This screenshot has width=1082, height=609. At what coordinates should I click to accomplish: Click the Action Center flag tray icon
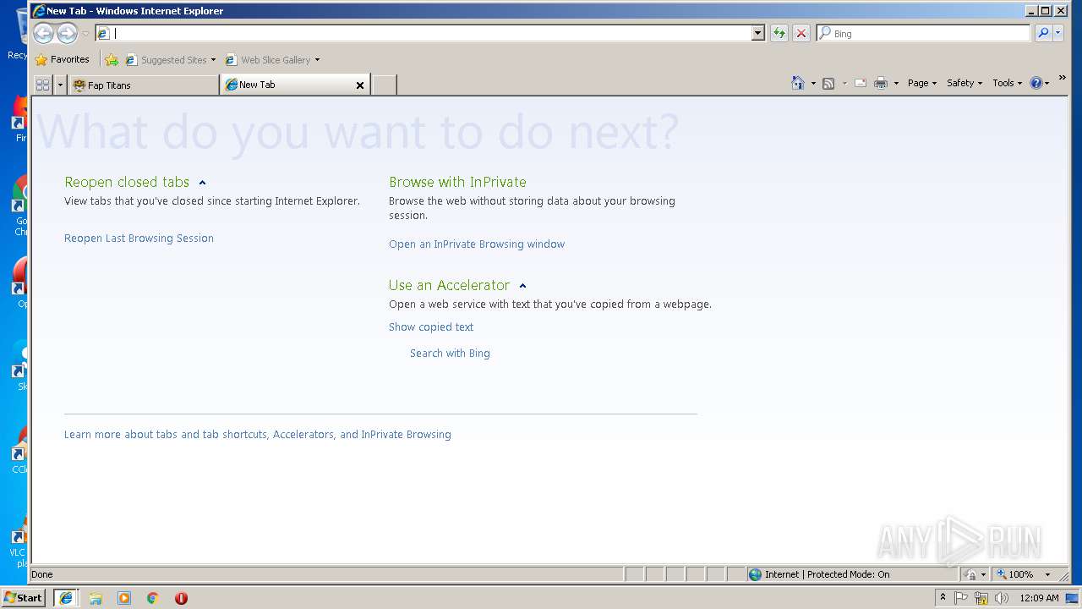[x=961, y=598]
